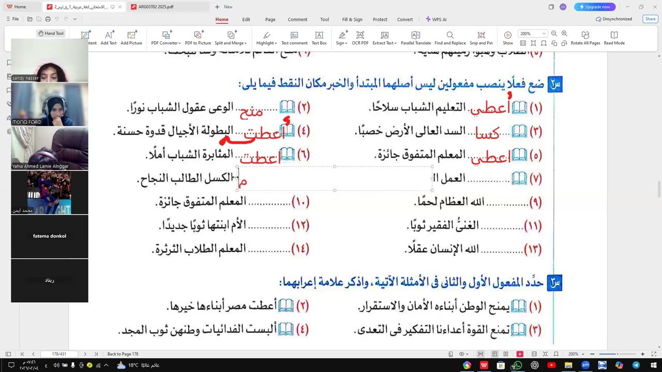Click the Add Text tool
662x372 pixels.
pyautogui.click(x=109, y=38)
